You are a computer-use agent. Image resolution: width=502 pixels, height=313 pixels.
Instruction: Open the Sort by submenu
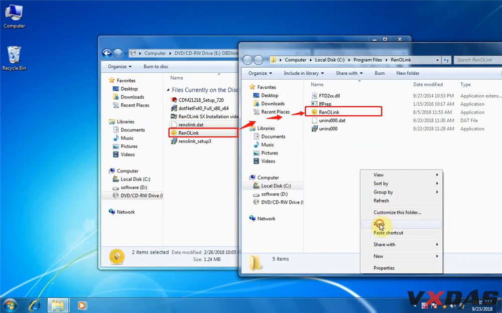(x=402, y=184)
